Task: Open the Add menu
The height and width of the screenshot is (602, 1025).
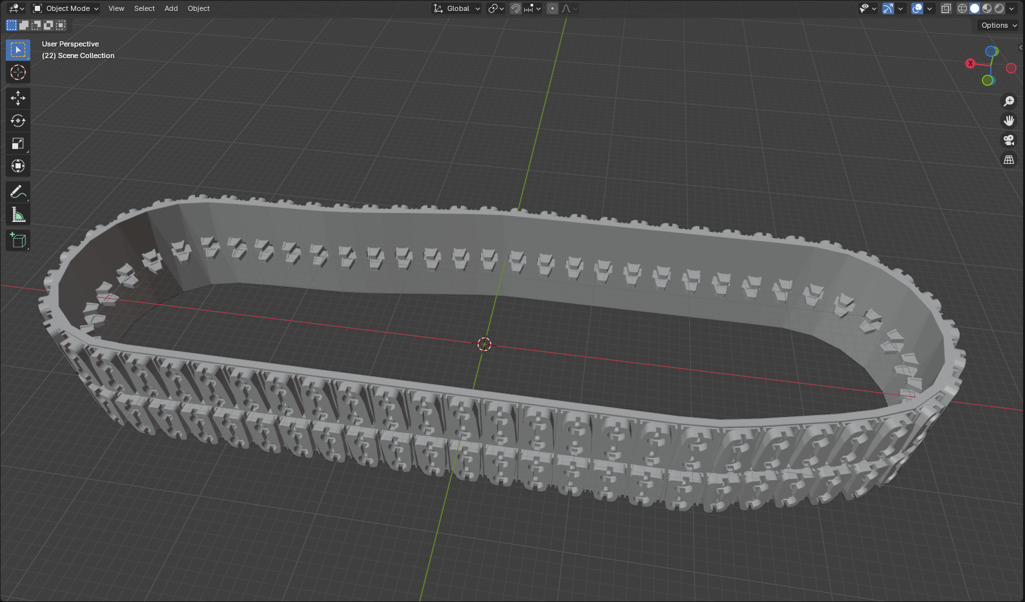Action: [171, 8]
